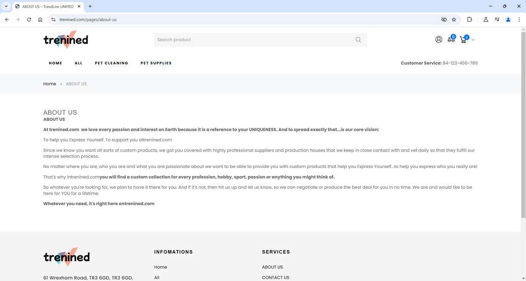526x281 pixels.
Task: Click the 61 Wrexham Road address text
Action: tap(88, 278)
